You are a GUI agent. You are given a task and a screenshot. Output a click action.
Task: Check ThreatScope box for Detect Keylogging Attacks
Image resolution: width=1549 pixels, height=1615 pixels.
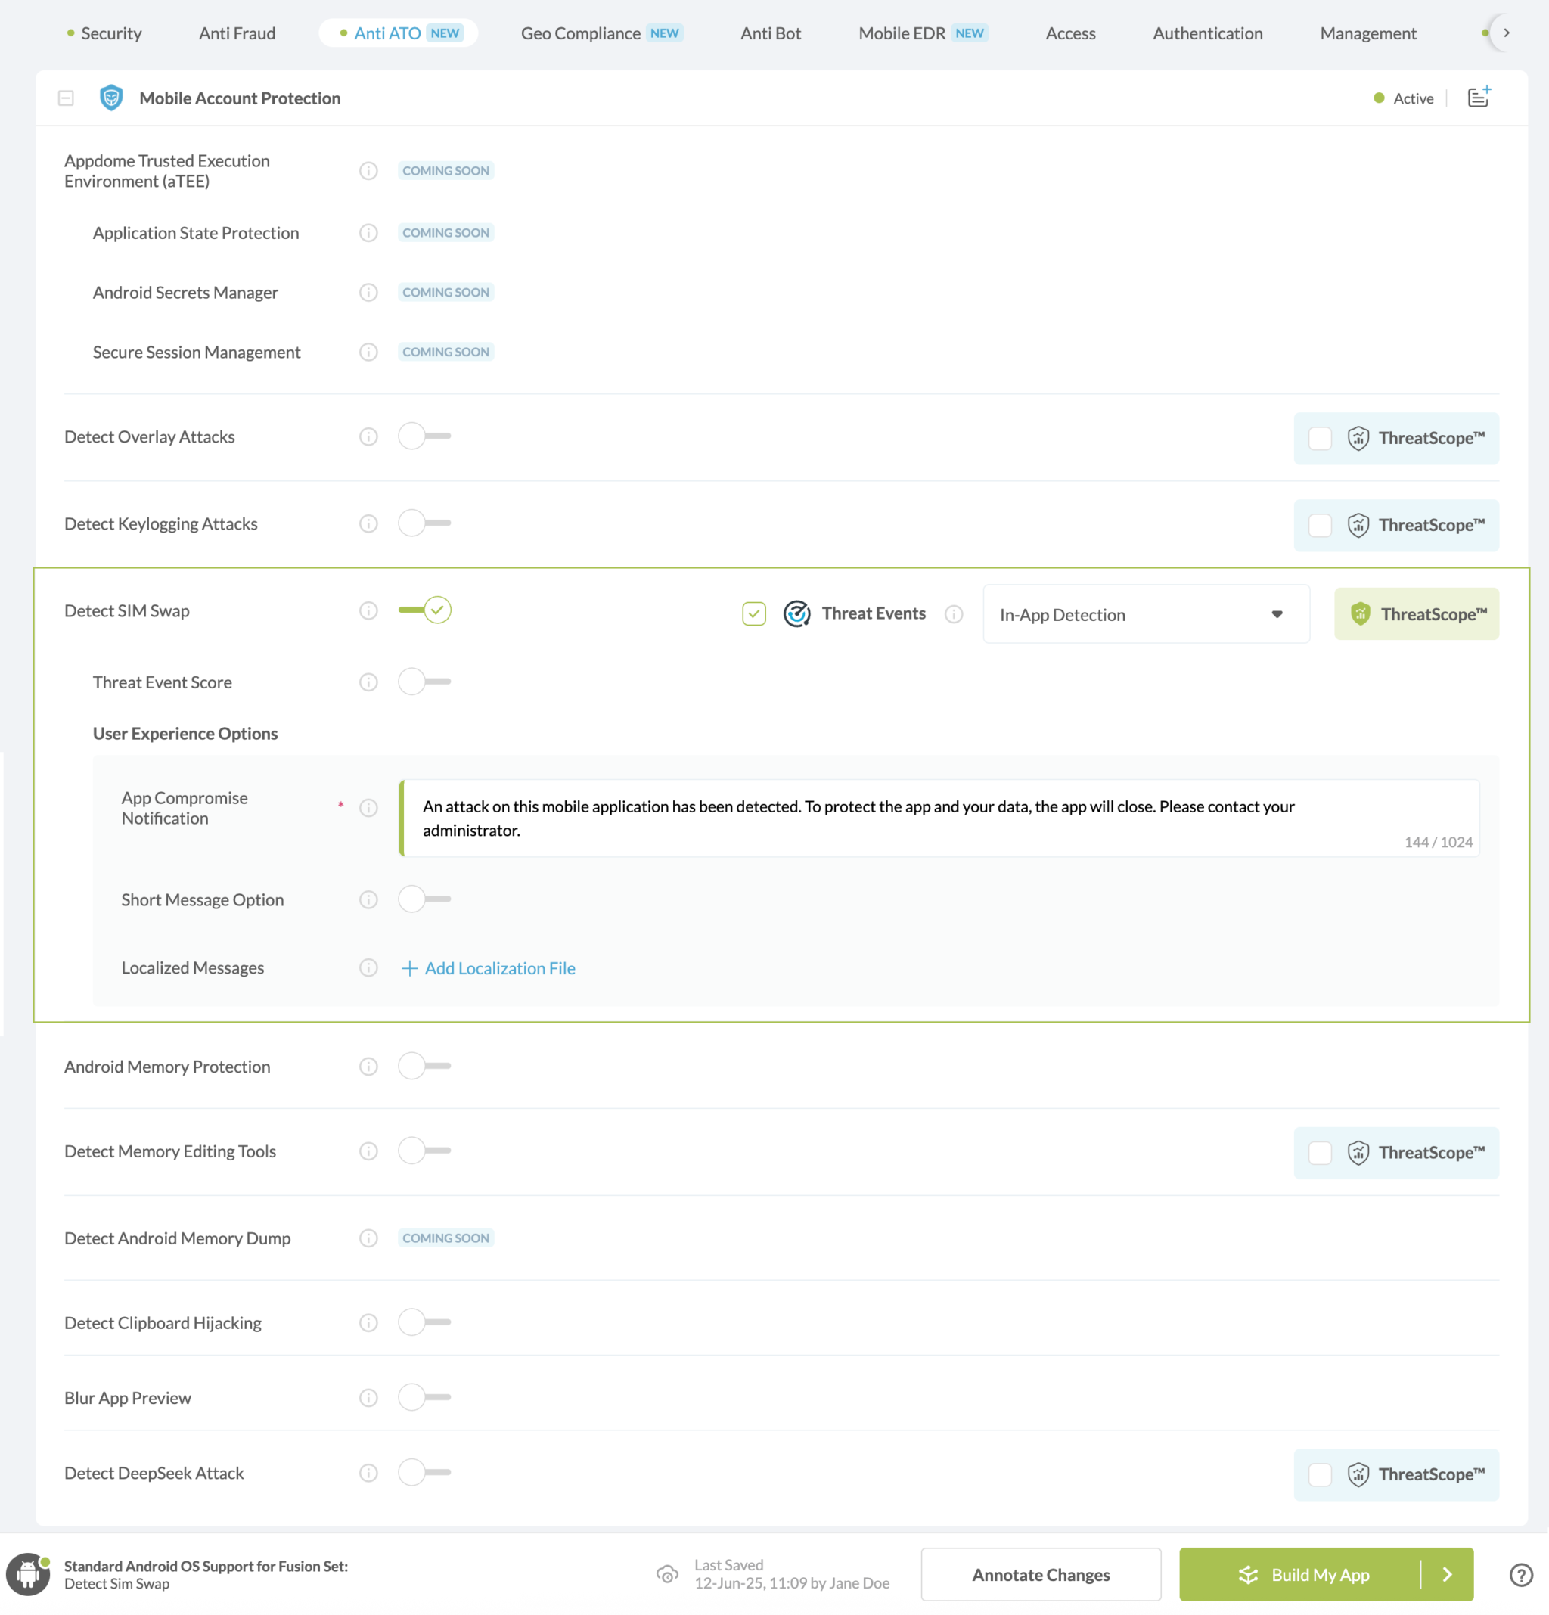(1320, 525)
